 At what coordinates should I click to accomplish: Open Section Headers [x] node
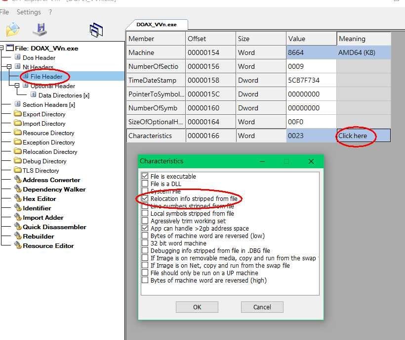pyautogui.click(x=49, y=105)
